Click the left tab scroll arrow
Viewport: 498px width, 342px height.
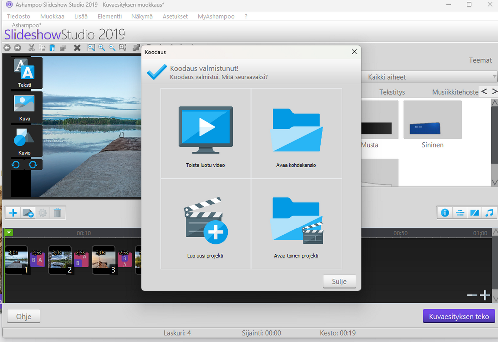coord(484,92)
